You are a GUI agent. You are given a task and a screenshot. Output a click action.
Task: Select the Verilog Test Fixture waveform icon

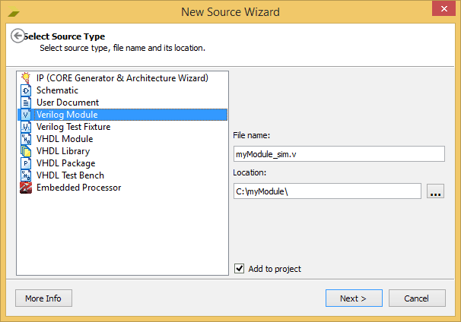click(26, 127)
